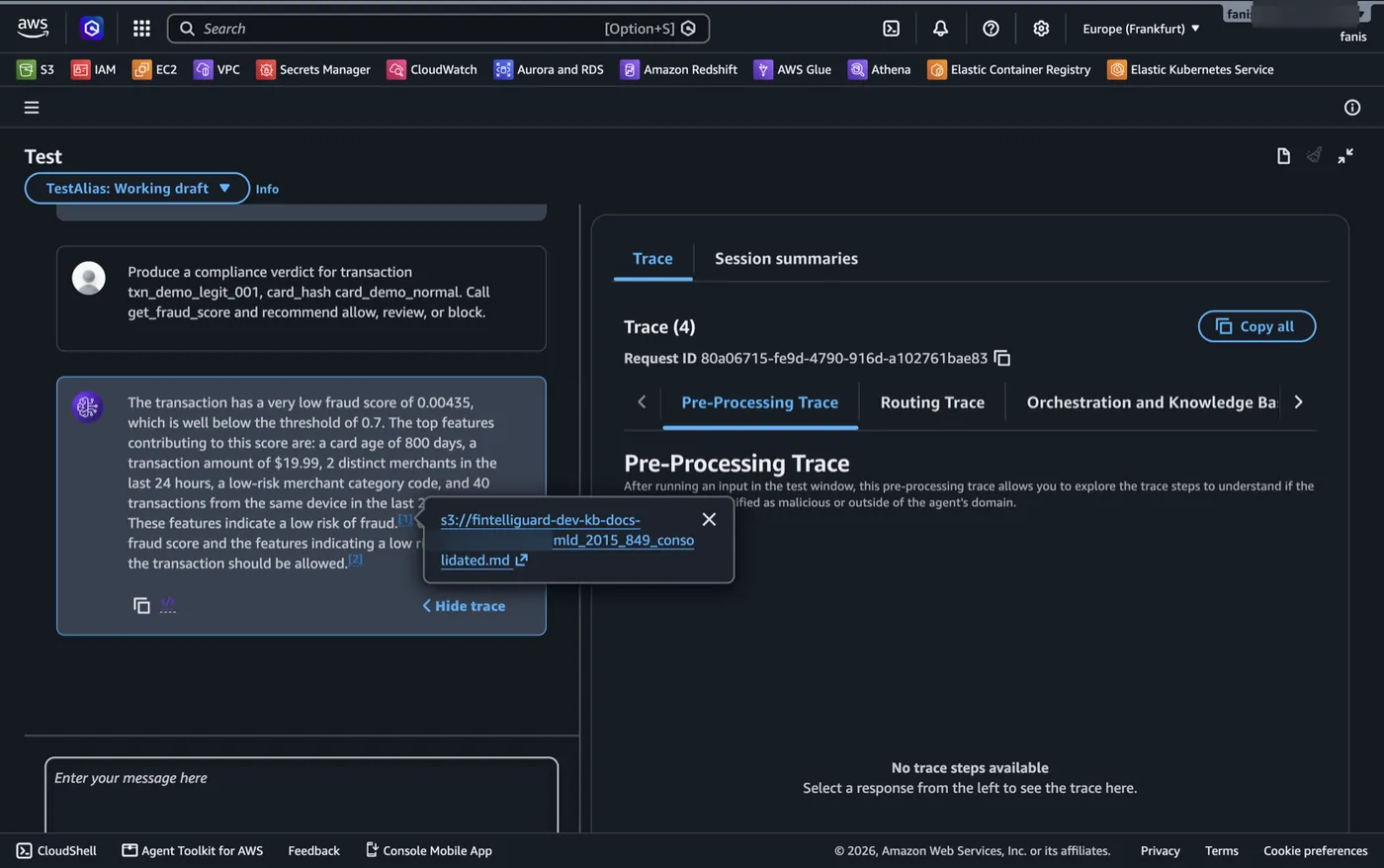The height and width of the screenshot is (868, 1384).
Task: Close the citation source popup
Action: point(709,519)
